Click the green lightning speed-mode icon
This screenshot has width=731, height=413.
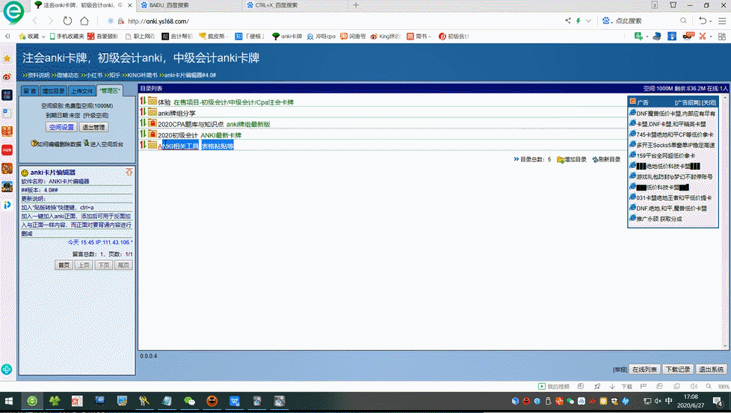(x=579, y=21)
